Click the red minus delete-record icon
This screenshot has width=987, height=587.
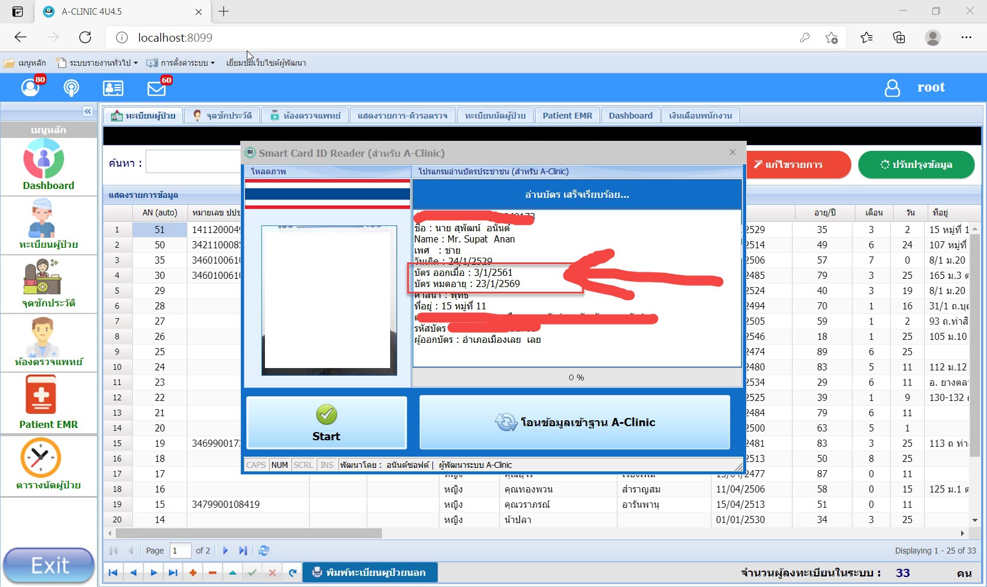point(213,572)
